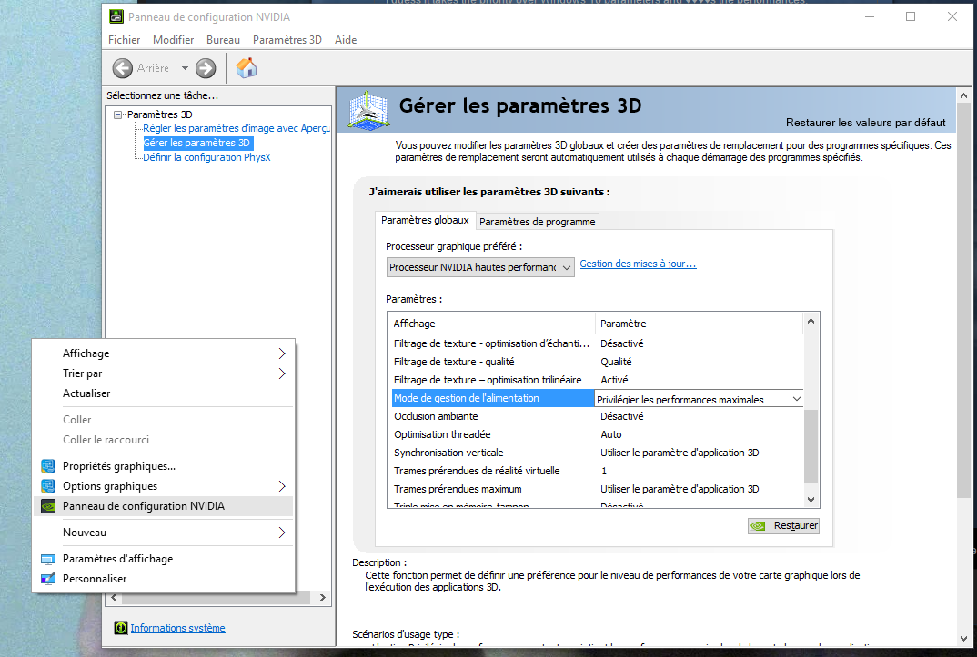Click the Désactivé value for Occlusion ambiante
Image resolution: width=977 pixels, height=657 pixels.
pyautogui.click(x=622, y=416)
